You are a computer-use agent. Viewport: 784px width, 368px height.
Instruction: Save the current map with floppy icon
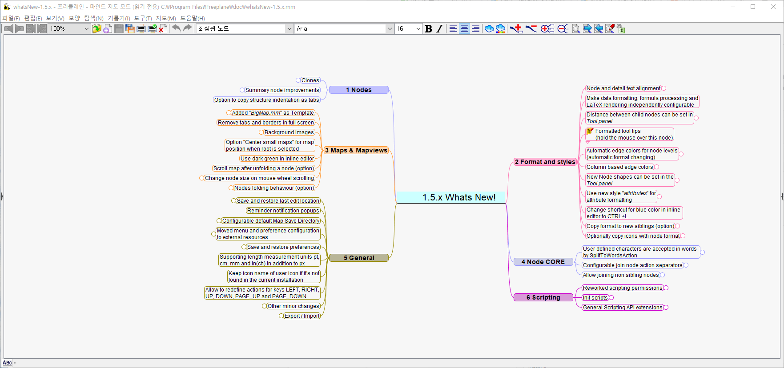pyautogui.click(x=119, y=28)
